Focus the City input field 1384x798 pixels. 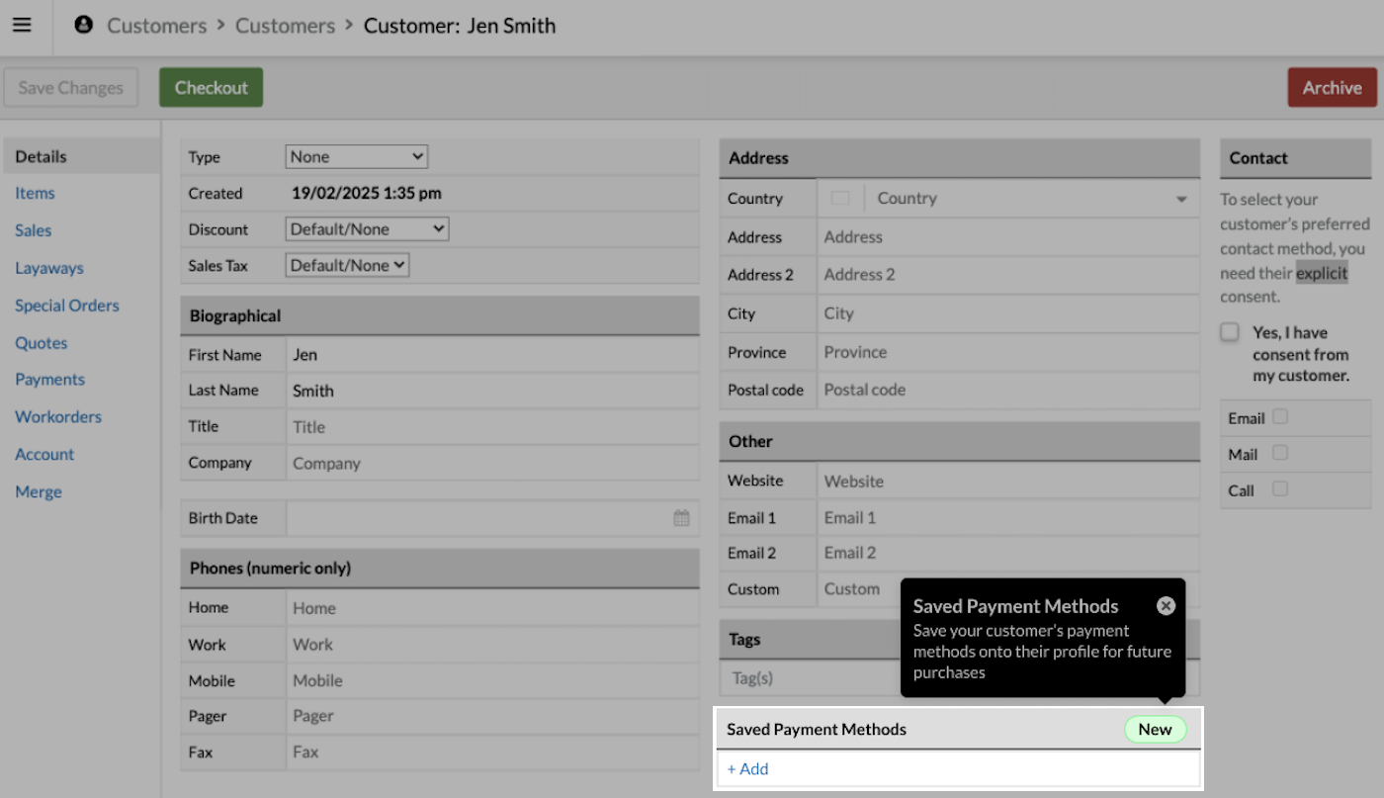(1008, 313)
